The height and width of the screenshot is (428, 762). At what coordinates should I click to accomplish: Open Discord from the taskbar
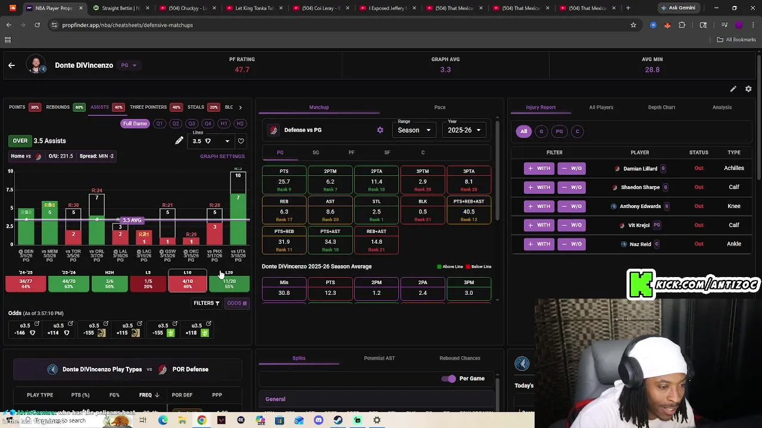[x=318, y=420]
